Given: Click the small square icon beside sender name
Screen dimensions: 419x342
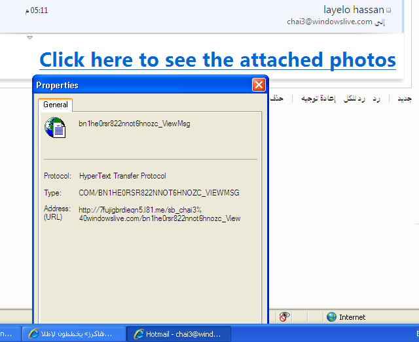Looking at the screenshot, I should pos(388,10).
